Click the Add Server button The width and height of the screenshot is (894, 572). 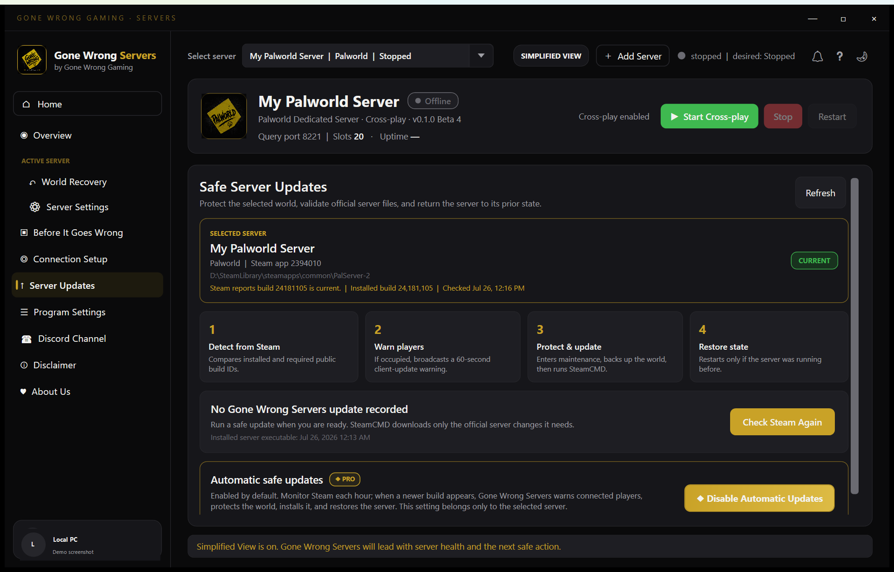click(x=632, y=56)
